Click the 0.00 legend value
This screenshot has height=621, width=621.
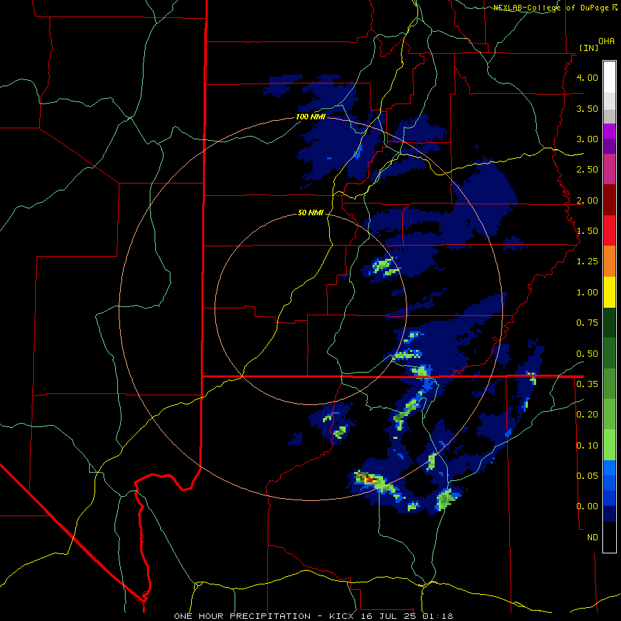point(587,506)
